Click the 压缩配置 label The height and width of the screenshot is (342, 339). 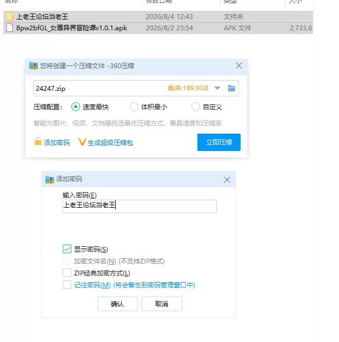coord(48,107)
